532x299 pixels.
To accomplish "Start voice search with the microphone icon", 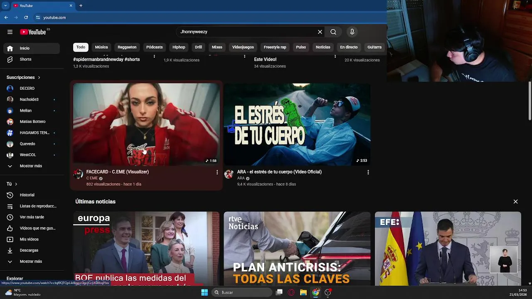I will (x=352, y=32).
